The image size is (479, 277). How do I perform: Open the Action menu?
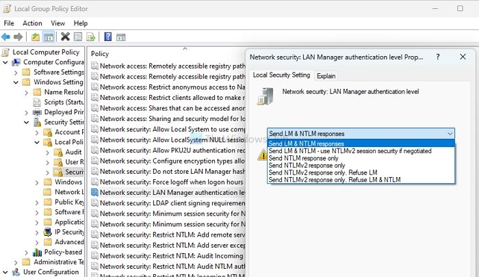[32, 23]
